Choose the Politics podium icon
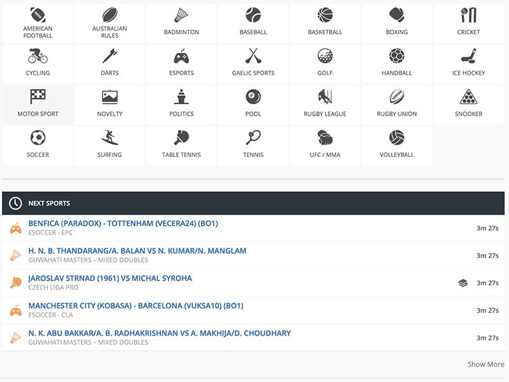The image size is (509, 382). (181, 97)
